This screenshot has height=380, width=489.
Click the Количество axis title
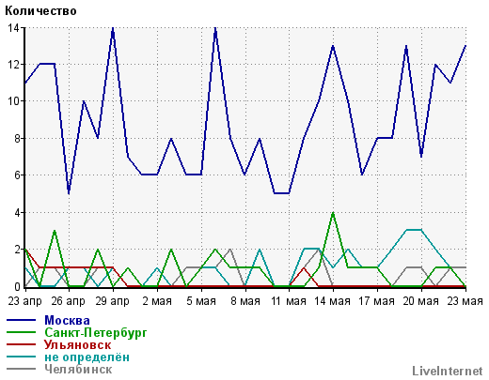coord(40,11)
